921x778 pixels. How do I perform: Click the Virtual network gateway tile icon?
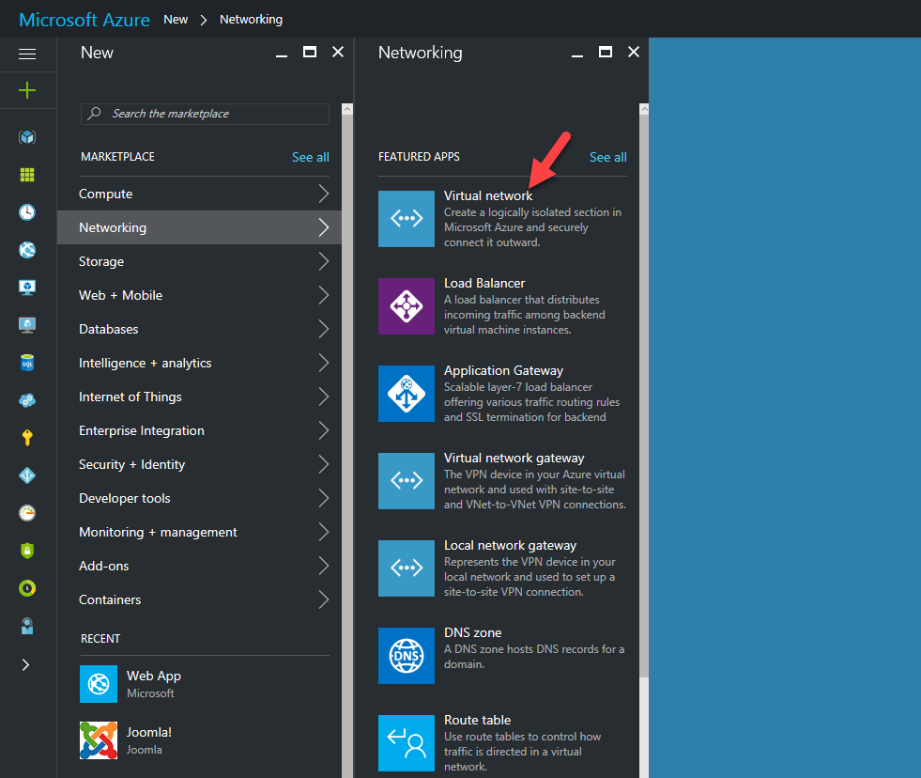pos(407,481)
